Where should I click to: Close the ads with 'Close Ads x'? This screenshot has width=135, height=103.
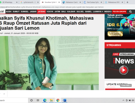[x=126, y=85]
